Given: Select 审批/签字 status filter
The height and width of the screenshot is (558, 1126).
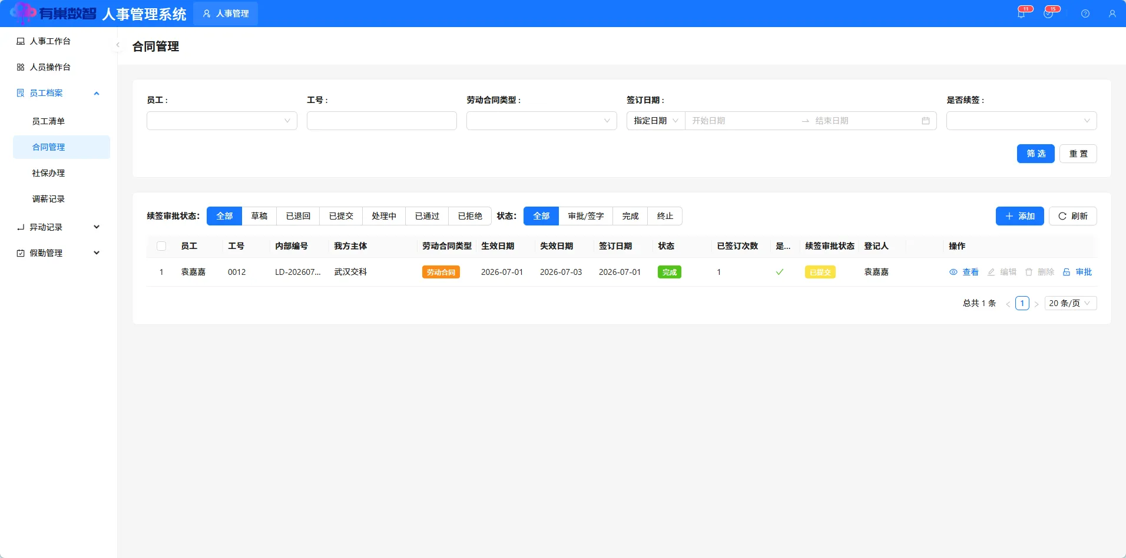Looking at the screenshot, I should pos(586,216).
